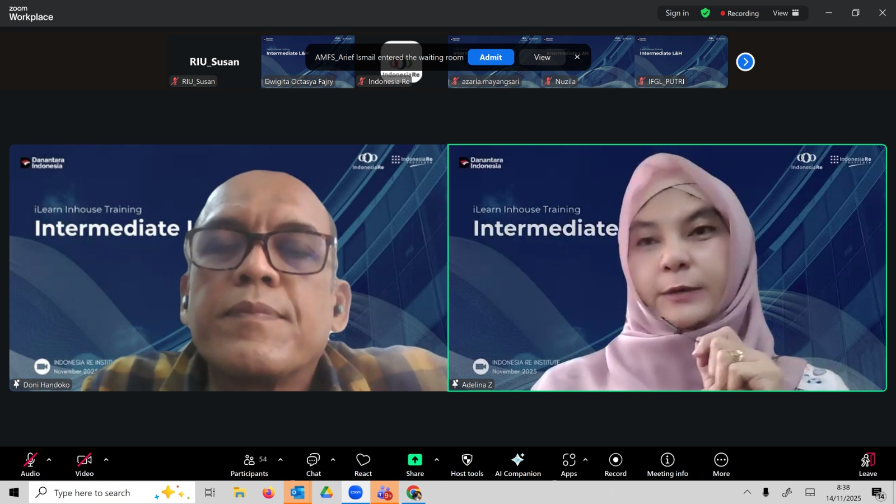
Task: Unmute microphone with Audio button
Action: pyautogui.click(x=30, y=465)
